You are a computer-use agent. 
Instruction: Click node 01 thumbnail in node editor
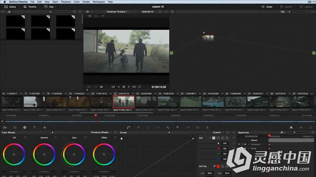(208, 37)
